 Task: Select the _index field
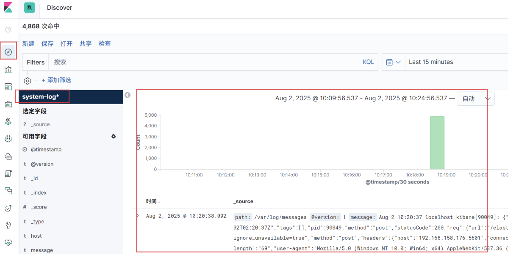[x=39, y=193]
